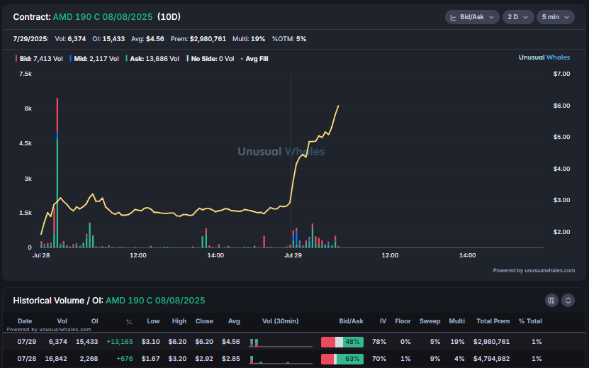Sort the table by the IV column
This screenshot has width=589, height=368.
(383, 321)
